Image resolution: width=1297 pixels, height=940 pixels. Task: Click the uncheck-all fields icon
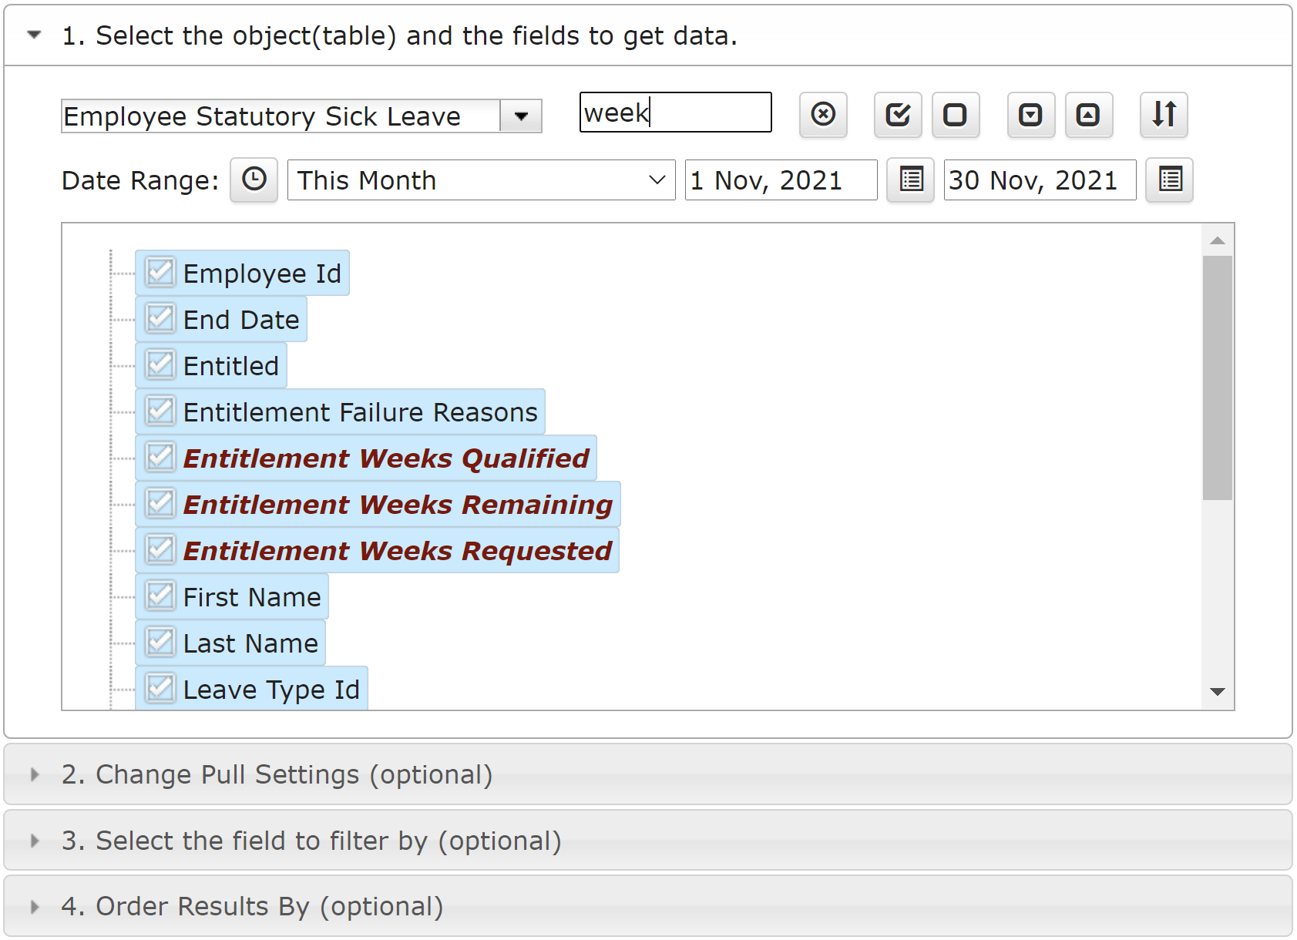(x=956, y=115)
